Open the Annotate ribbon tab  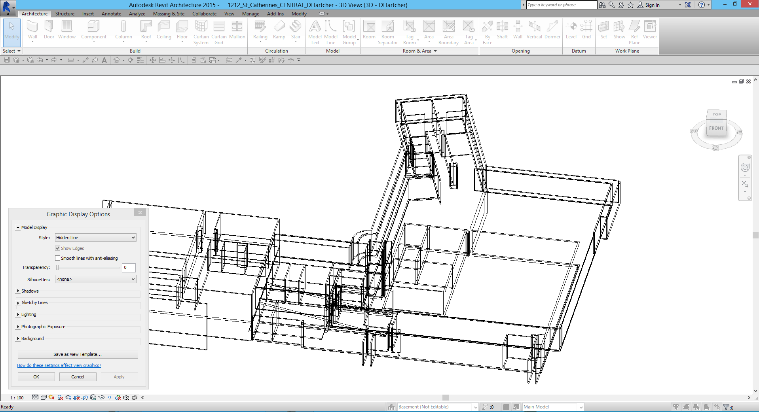tap(111, 14)
